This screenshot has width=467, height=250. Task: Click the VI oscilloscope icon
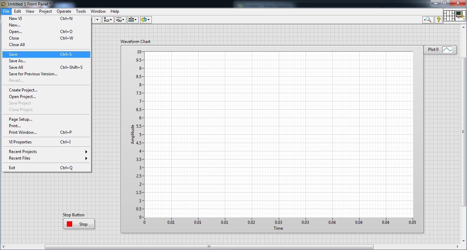coord(460,16)
